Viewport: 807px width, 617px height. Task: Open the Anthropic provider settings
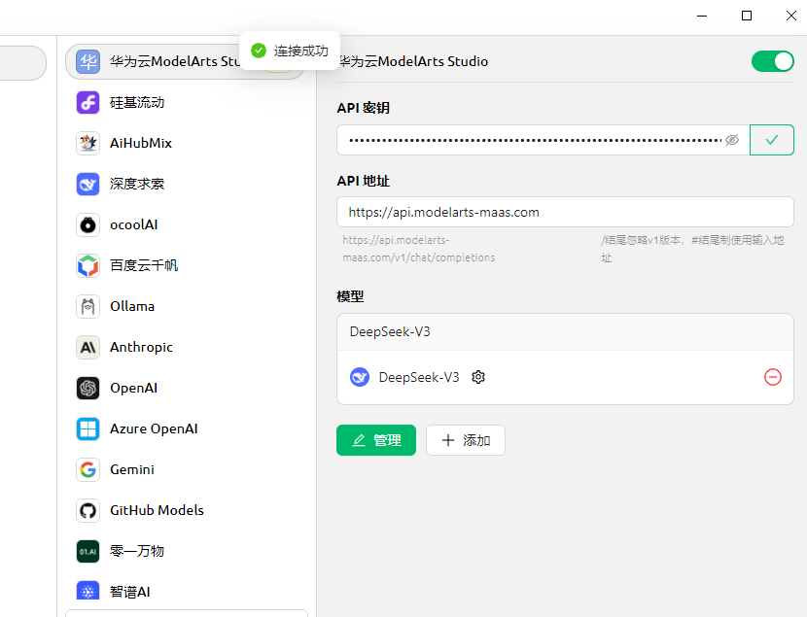coord(186,347)
